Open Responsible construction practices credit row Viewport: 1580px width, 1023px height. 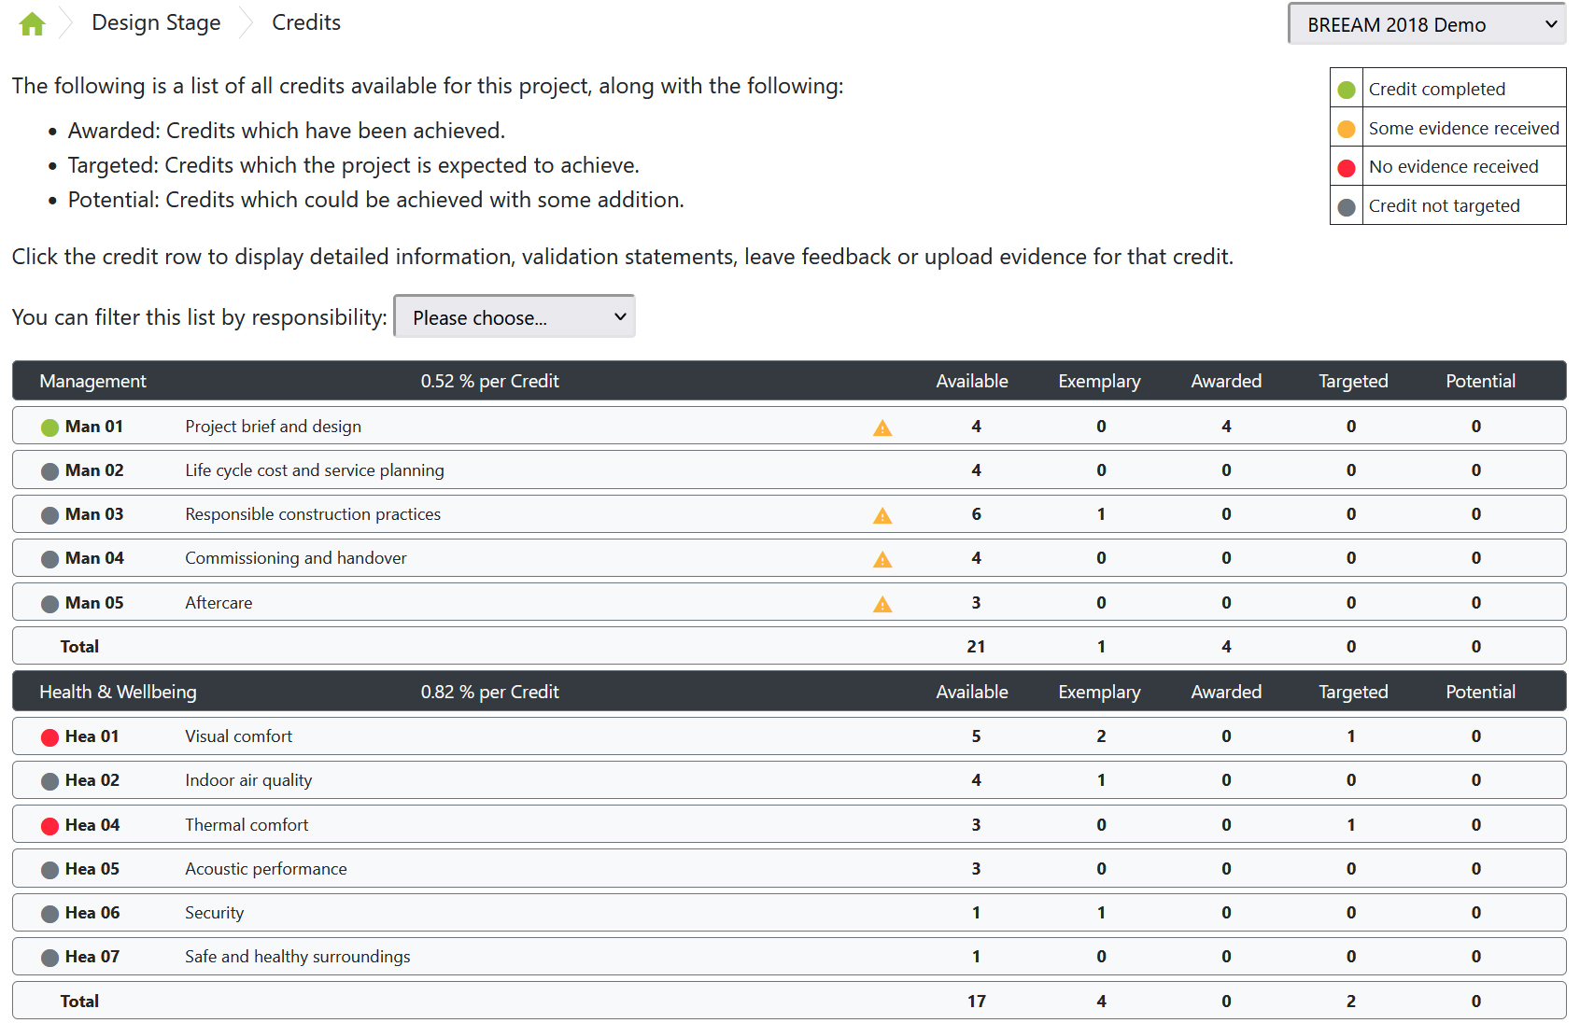tap(789, 513)
